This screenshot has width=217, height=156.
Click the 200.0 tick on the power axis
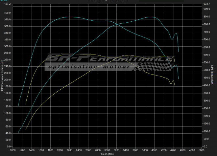pos(7,80)
